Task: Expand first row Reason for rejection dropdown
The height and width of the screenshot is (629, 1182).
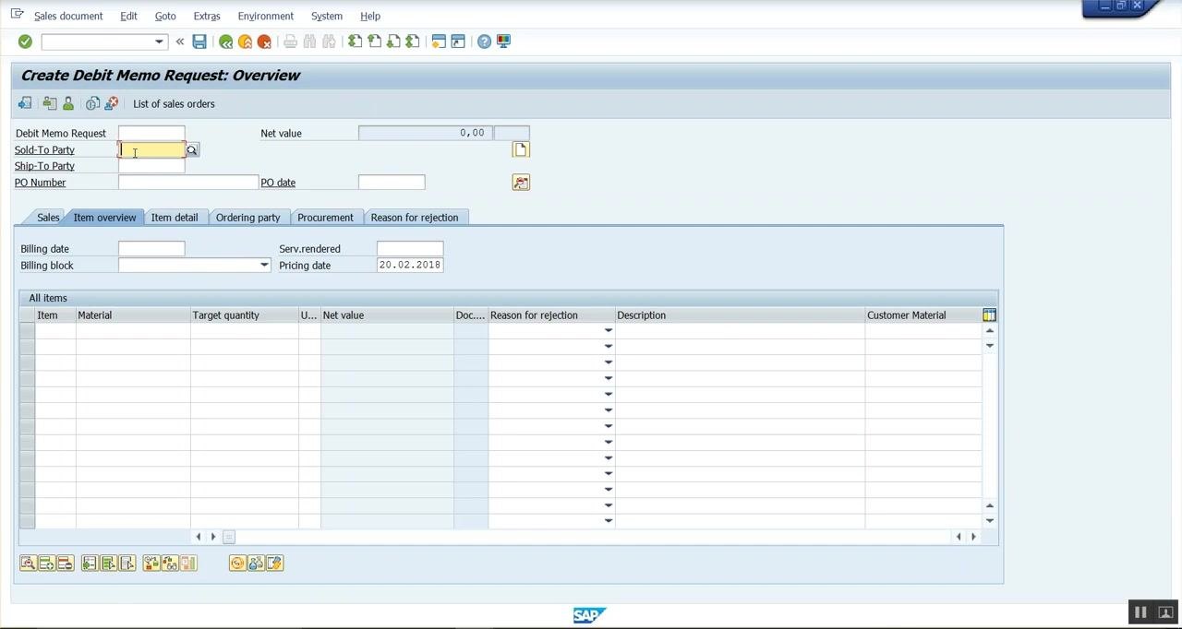Action: point(608,330)
